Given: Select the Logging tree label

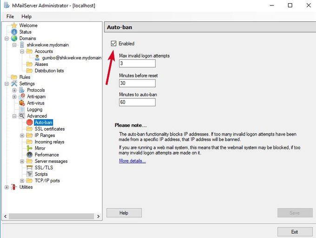Looking at the screenshot, I should pos(35,109).
